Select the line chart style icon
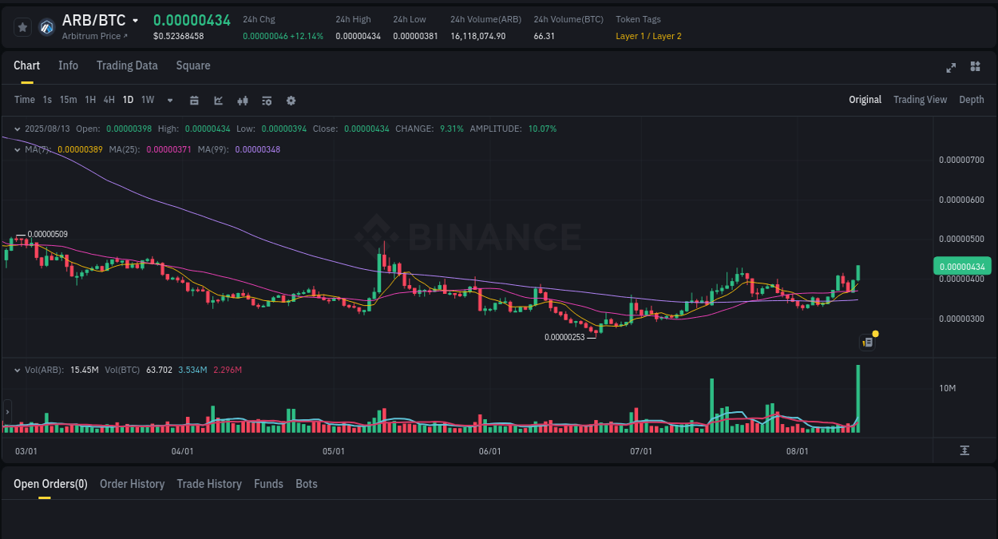Viewport: 998px width, 539px height. pos(217,100)
